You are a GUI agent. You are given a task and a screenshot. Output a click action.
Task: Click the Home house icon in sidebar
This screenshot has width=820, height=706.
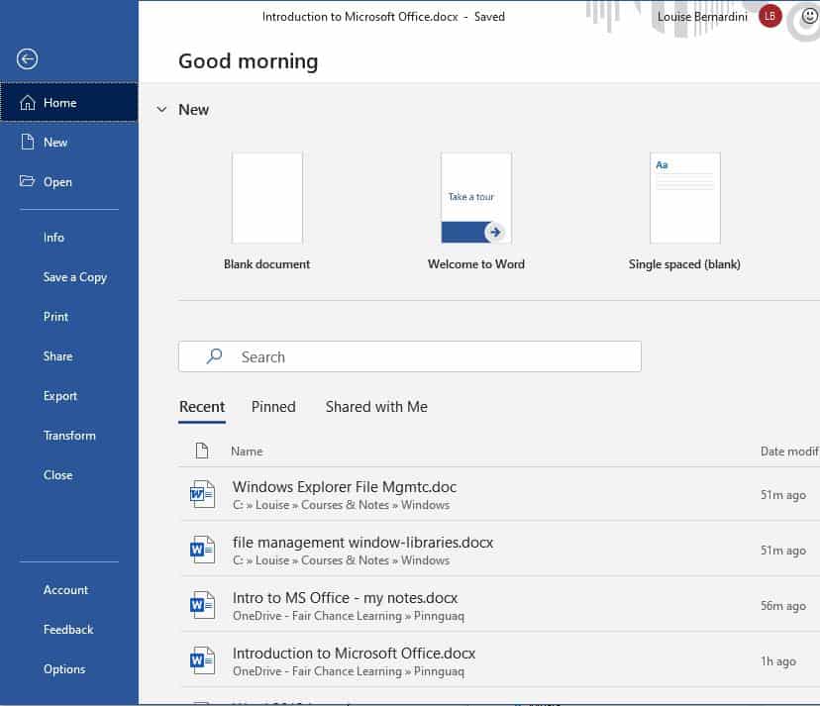click(x=27, y=103)
